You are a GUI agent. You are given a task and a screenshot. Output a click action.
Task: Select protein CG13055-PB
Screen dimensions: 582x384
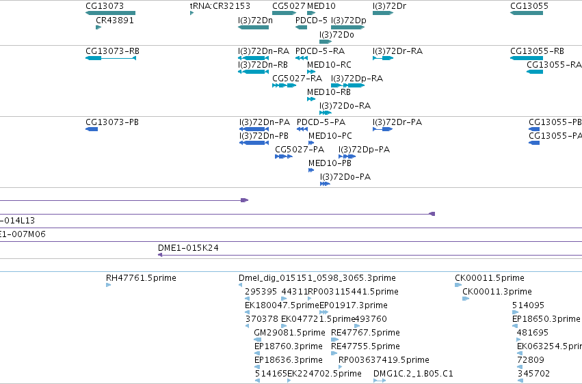tap(534, 129)
